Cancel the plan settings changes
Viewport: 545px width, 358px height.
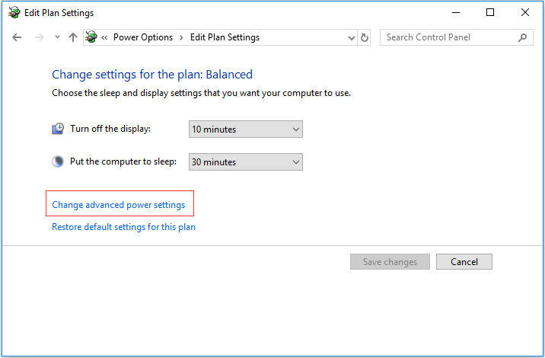coord(464,261)
